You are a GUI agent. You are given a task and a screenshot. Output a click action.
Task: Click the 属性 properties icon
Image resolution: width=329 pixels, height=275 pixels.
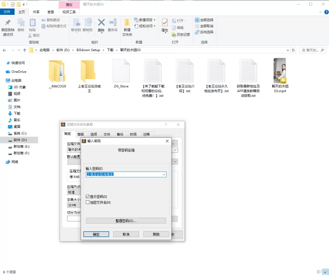pos(165,23)
